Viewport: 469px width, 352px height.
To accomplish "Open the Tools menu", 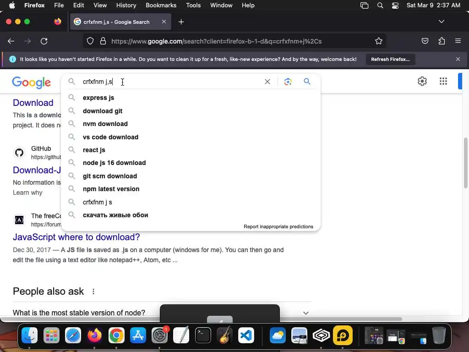I will [x=193, y=5].
